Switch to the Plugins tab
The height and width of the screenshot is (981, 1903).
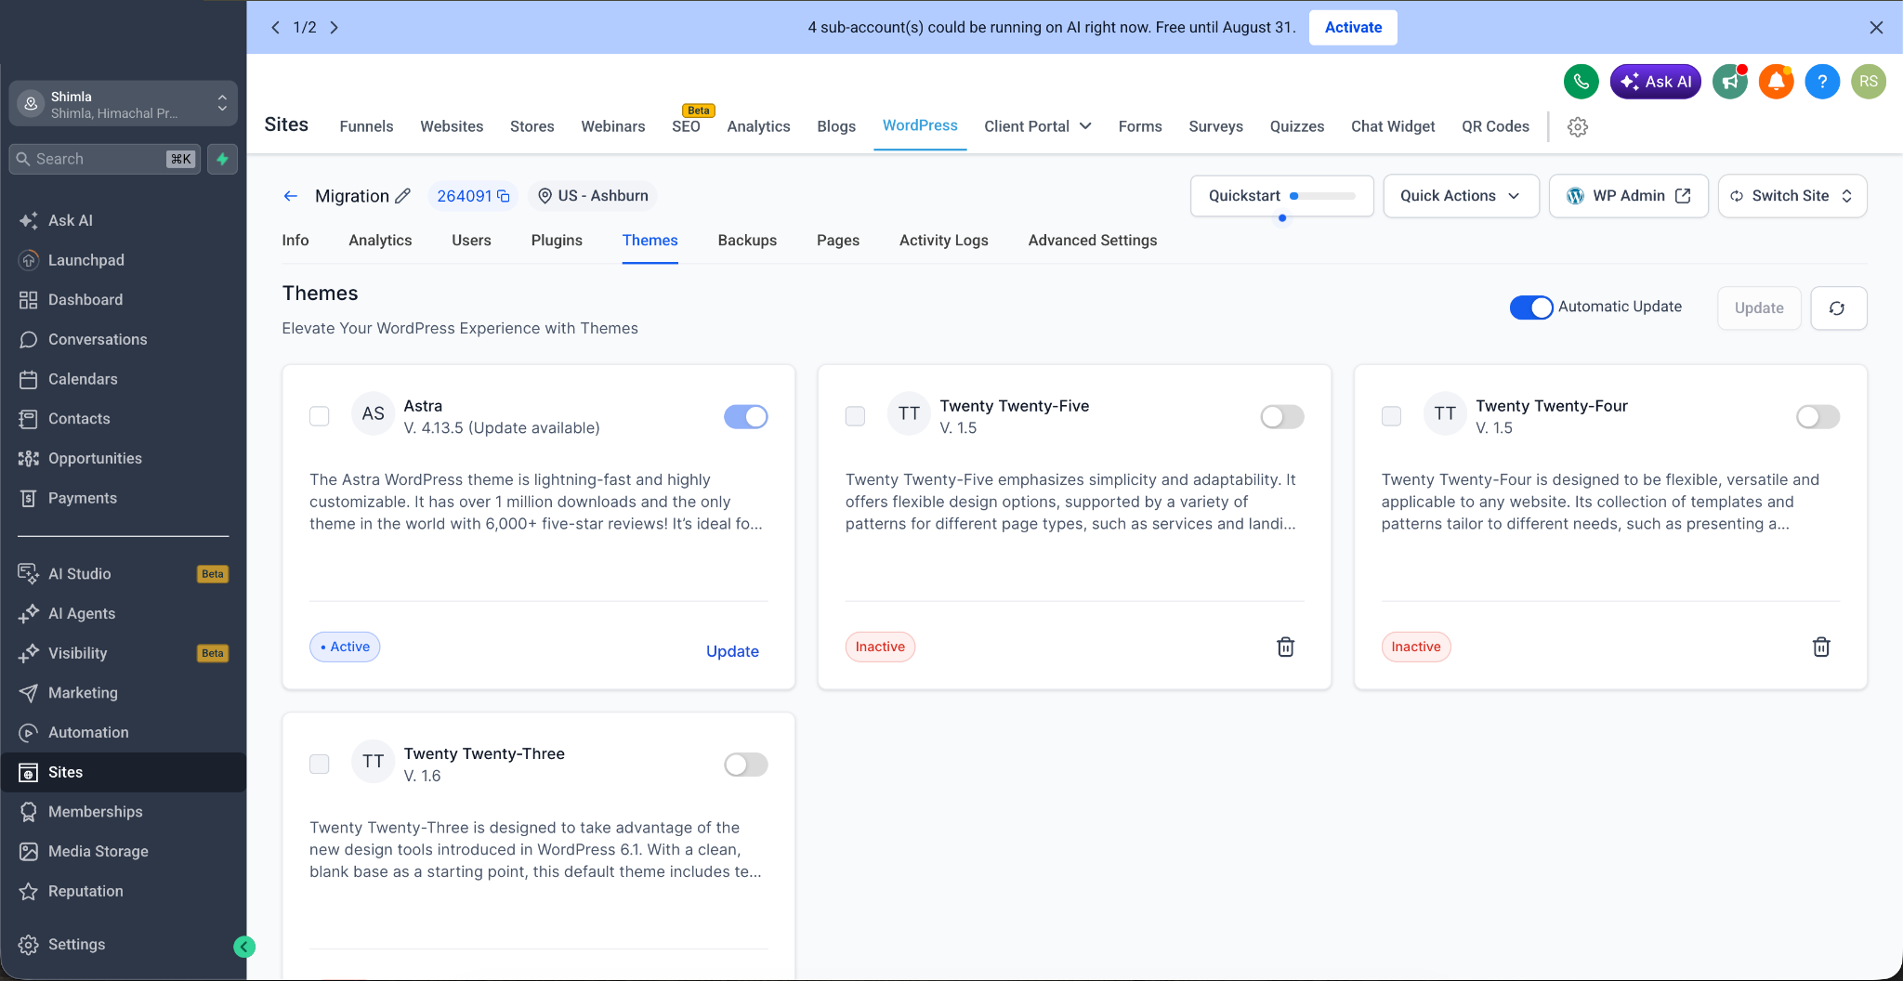(x=557, y=240)
